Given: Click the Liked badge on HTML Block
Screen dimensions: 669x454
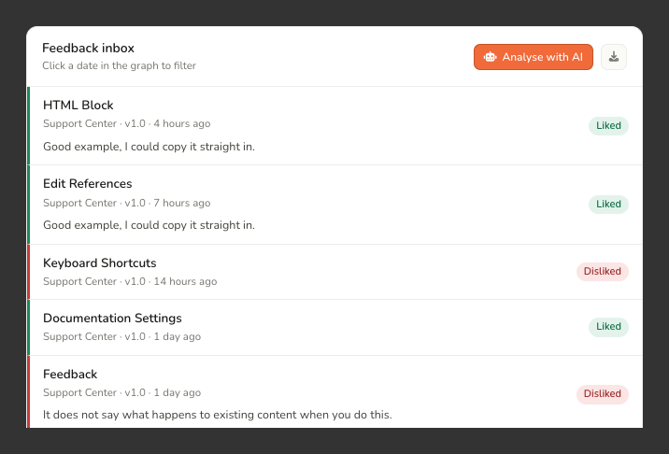Looking at the screenshot, I should (x=608, y=126).
